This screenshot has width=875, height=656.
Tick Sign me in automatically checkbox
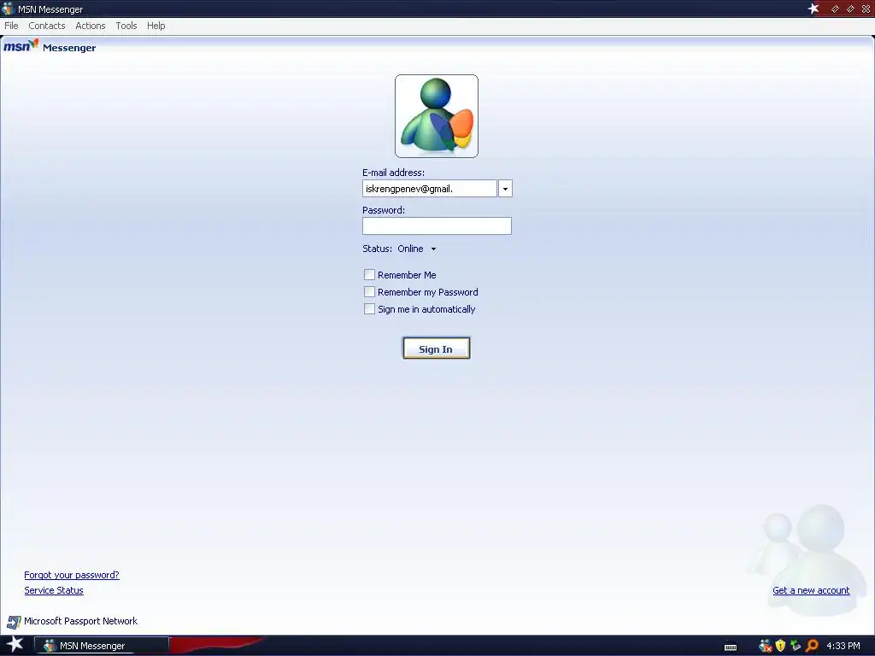[x=369, y=309]
